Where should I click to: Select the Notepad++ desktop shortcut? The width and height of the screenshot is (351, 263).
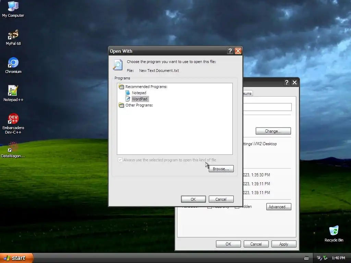[x=13, y=93]
